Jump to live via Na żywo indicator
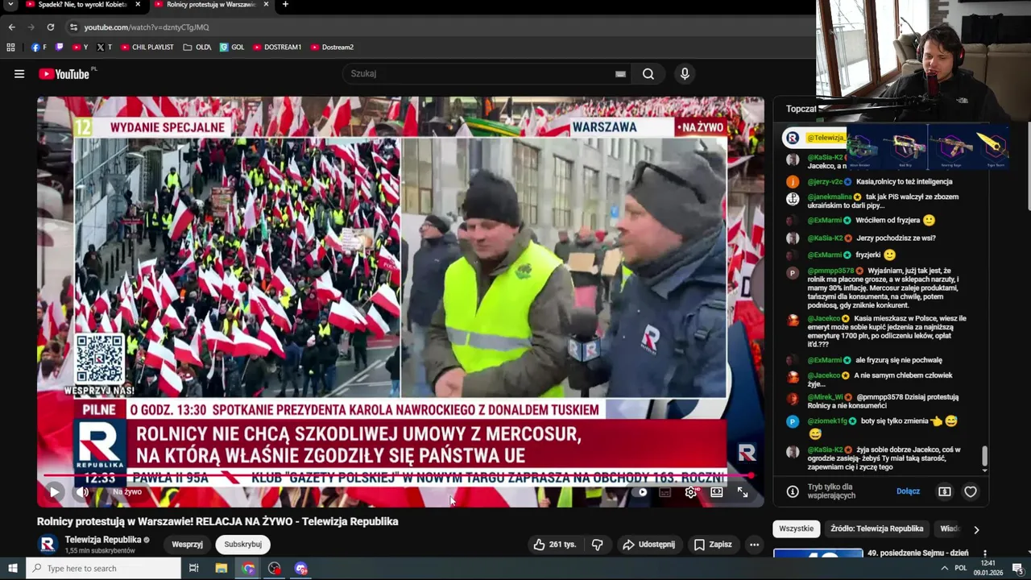Image resolution: width=1031 pixels, height=580 pixels. (x=127, y=492)
